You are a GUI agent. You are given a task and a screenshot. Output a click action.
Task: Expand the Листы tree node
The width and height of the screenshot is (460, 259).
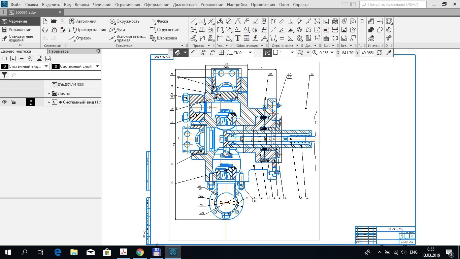click(49, 93)
